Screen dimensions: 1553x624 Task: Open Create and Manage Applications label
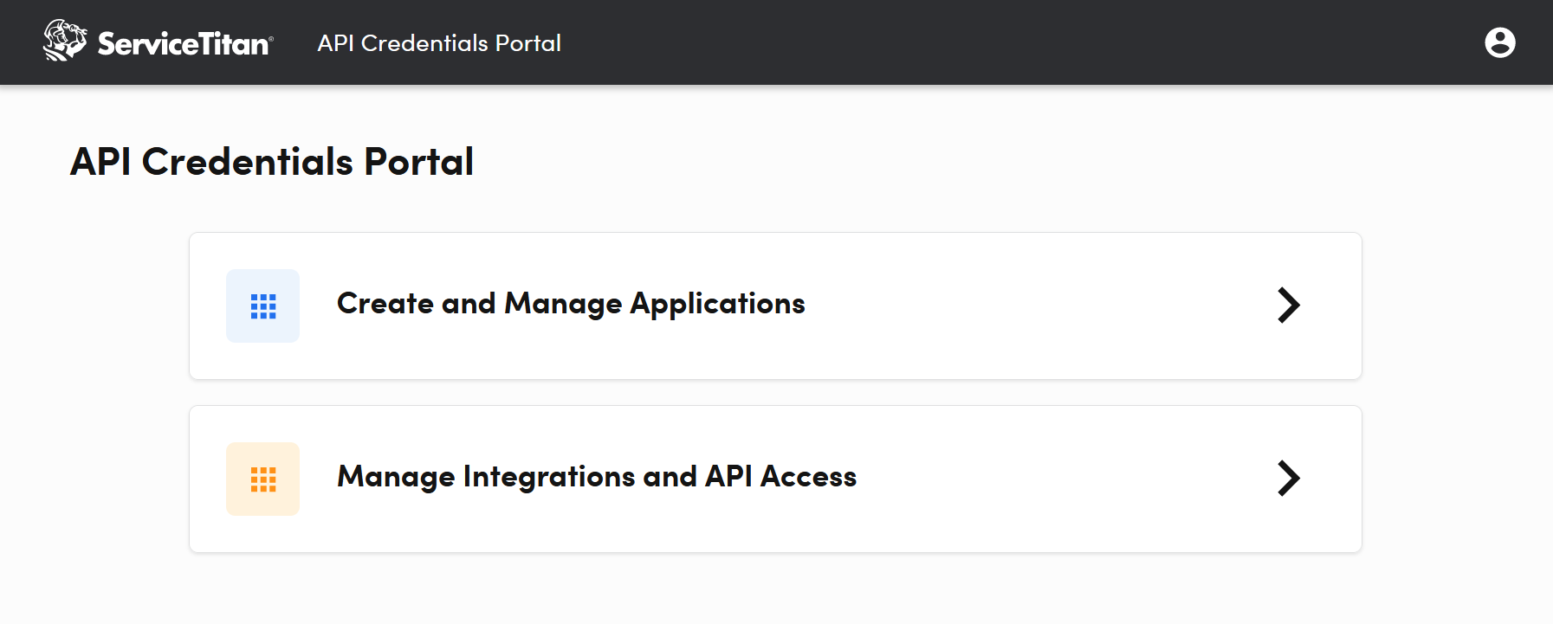coord(570,304)
